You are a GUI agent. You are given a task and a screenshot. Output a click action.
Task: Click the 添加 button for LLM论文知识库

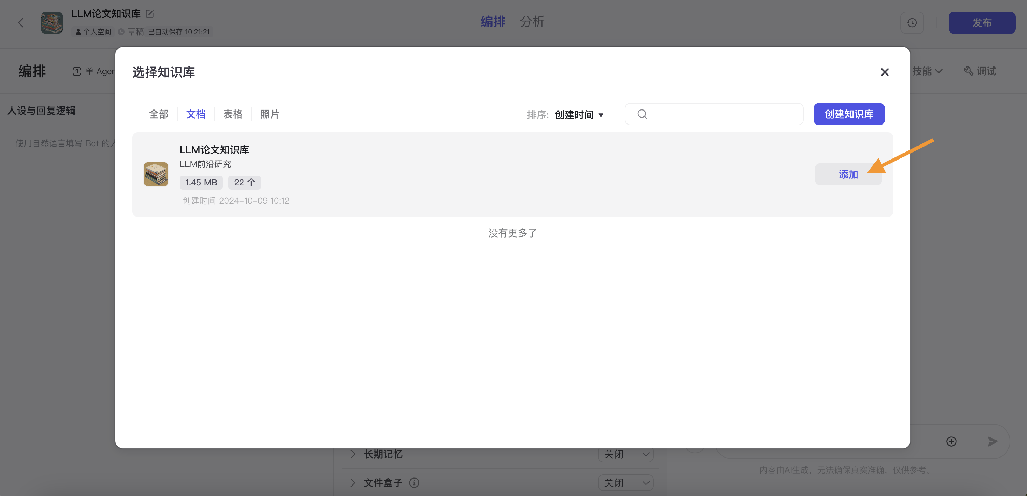point(848,174)
